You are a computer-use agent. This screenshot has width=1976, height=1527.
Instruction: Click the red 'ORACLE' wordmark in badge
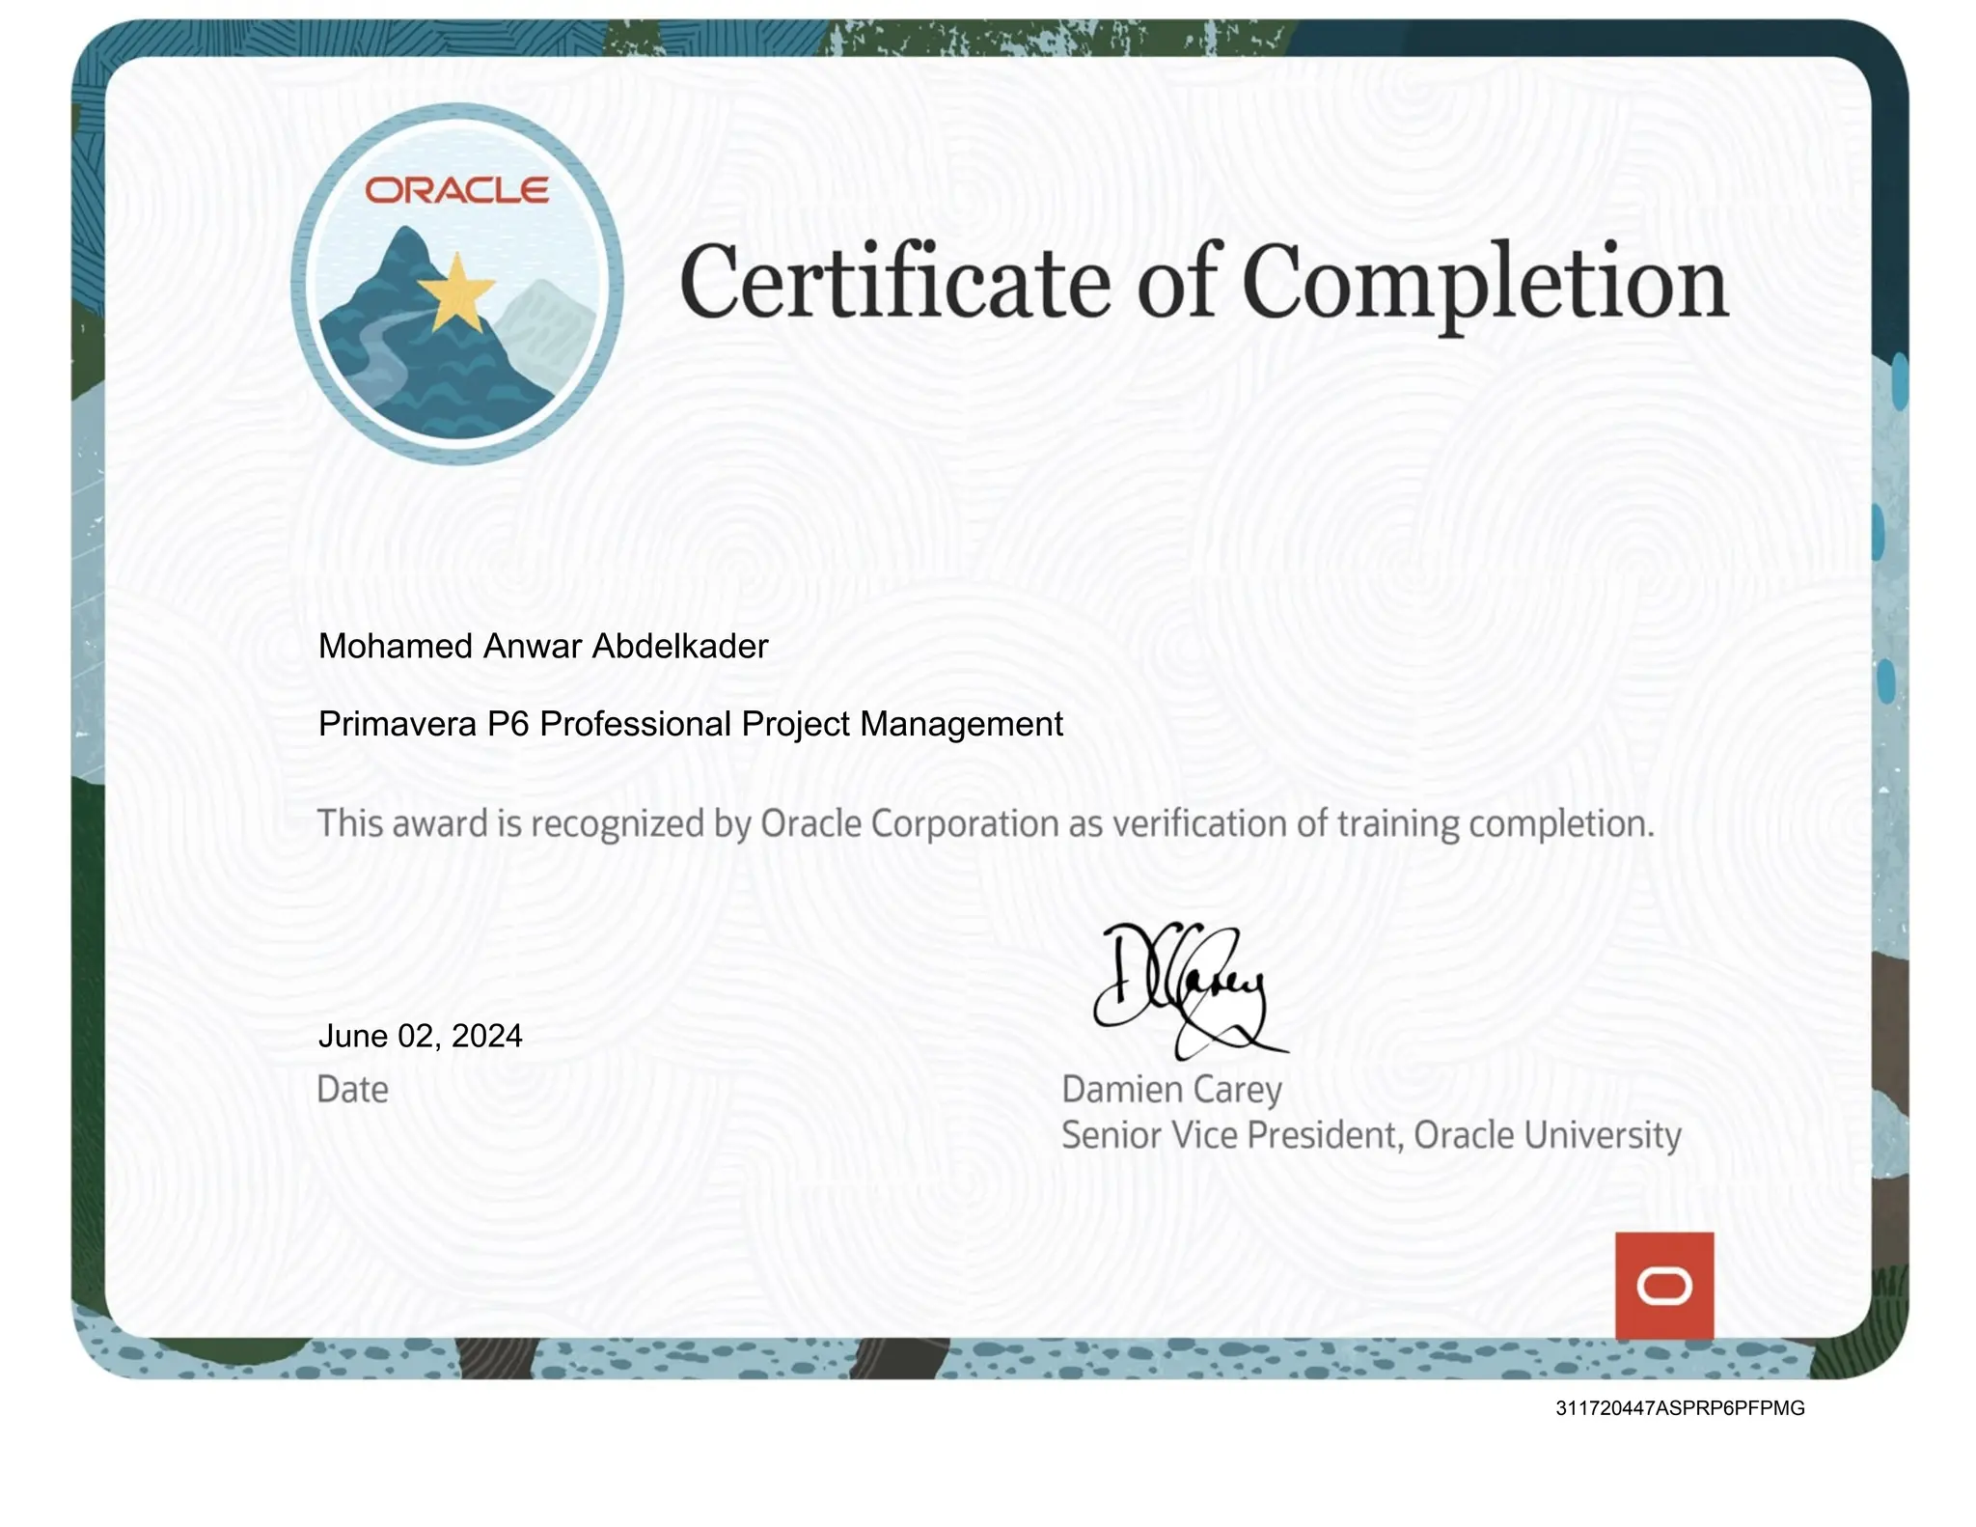(x=457, y=190)
